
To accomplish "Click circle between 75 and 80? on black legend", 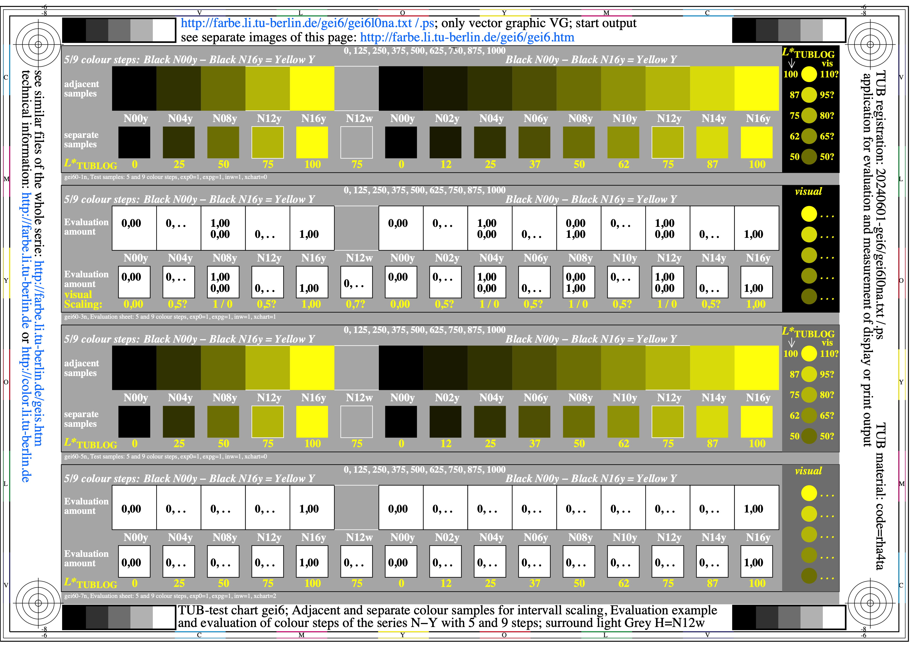I will [x=809, y=115].
